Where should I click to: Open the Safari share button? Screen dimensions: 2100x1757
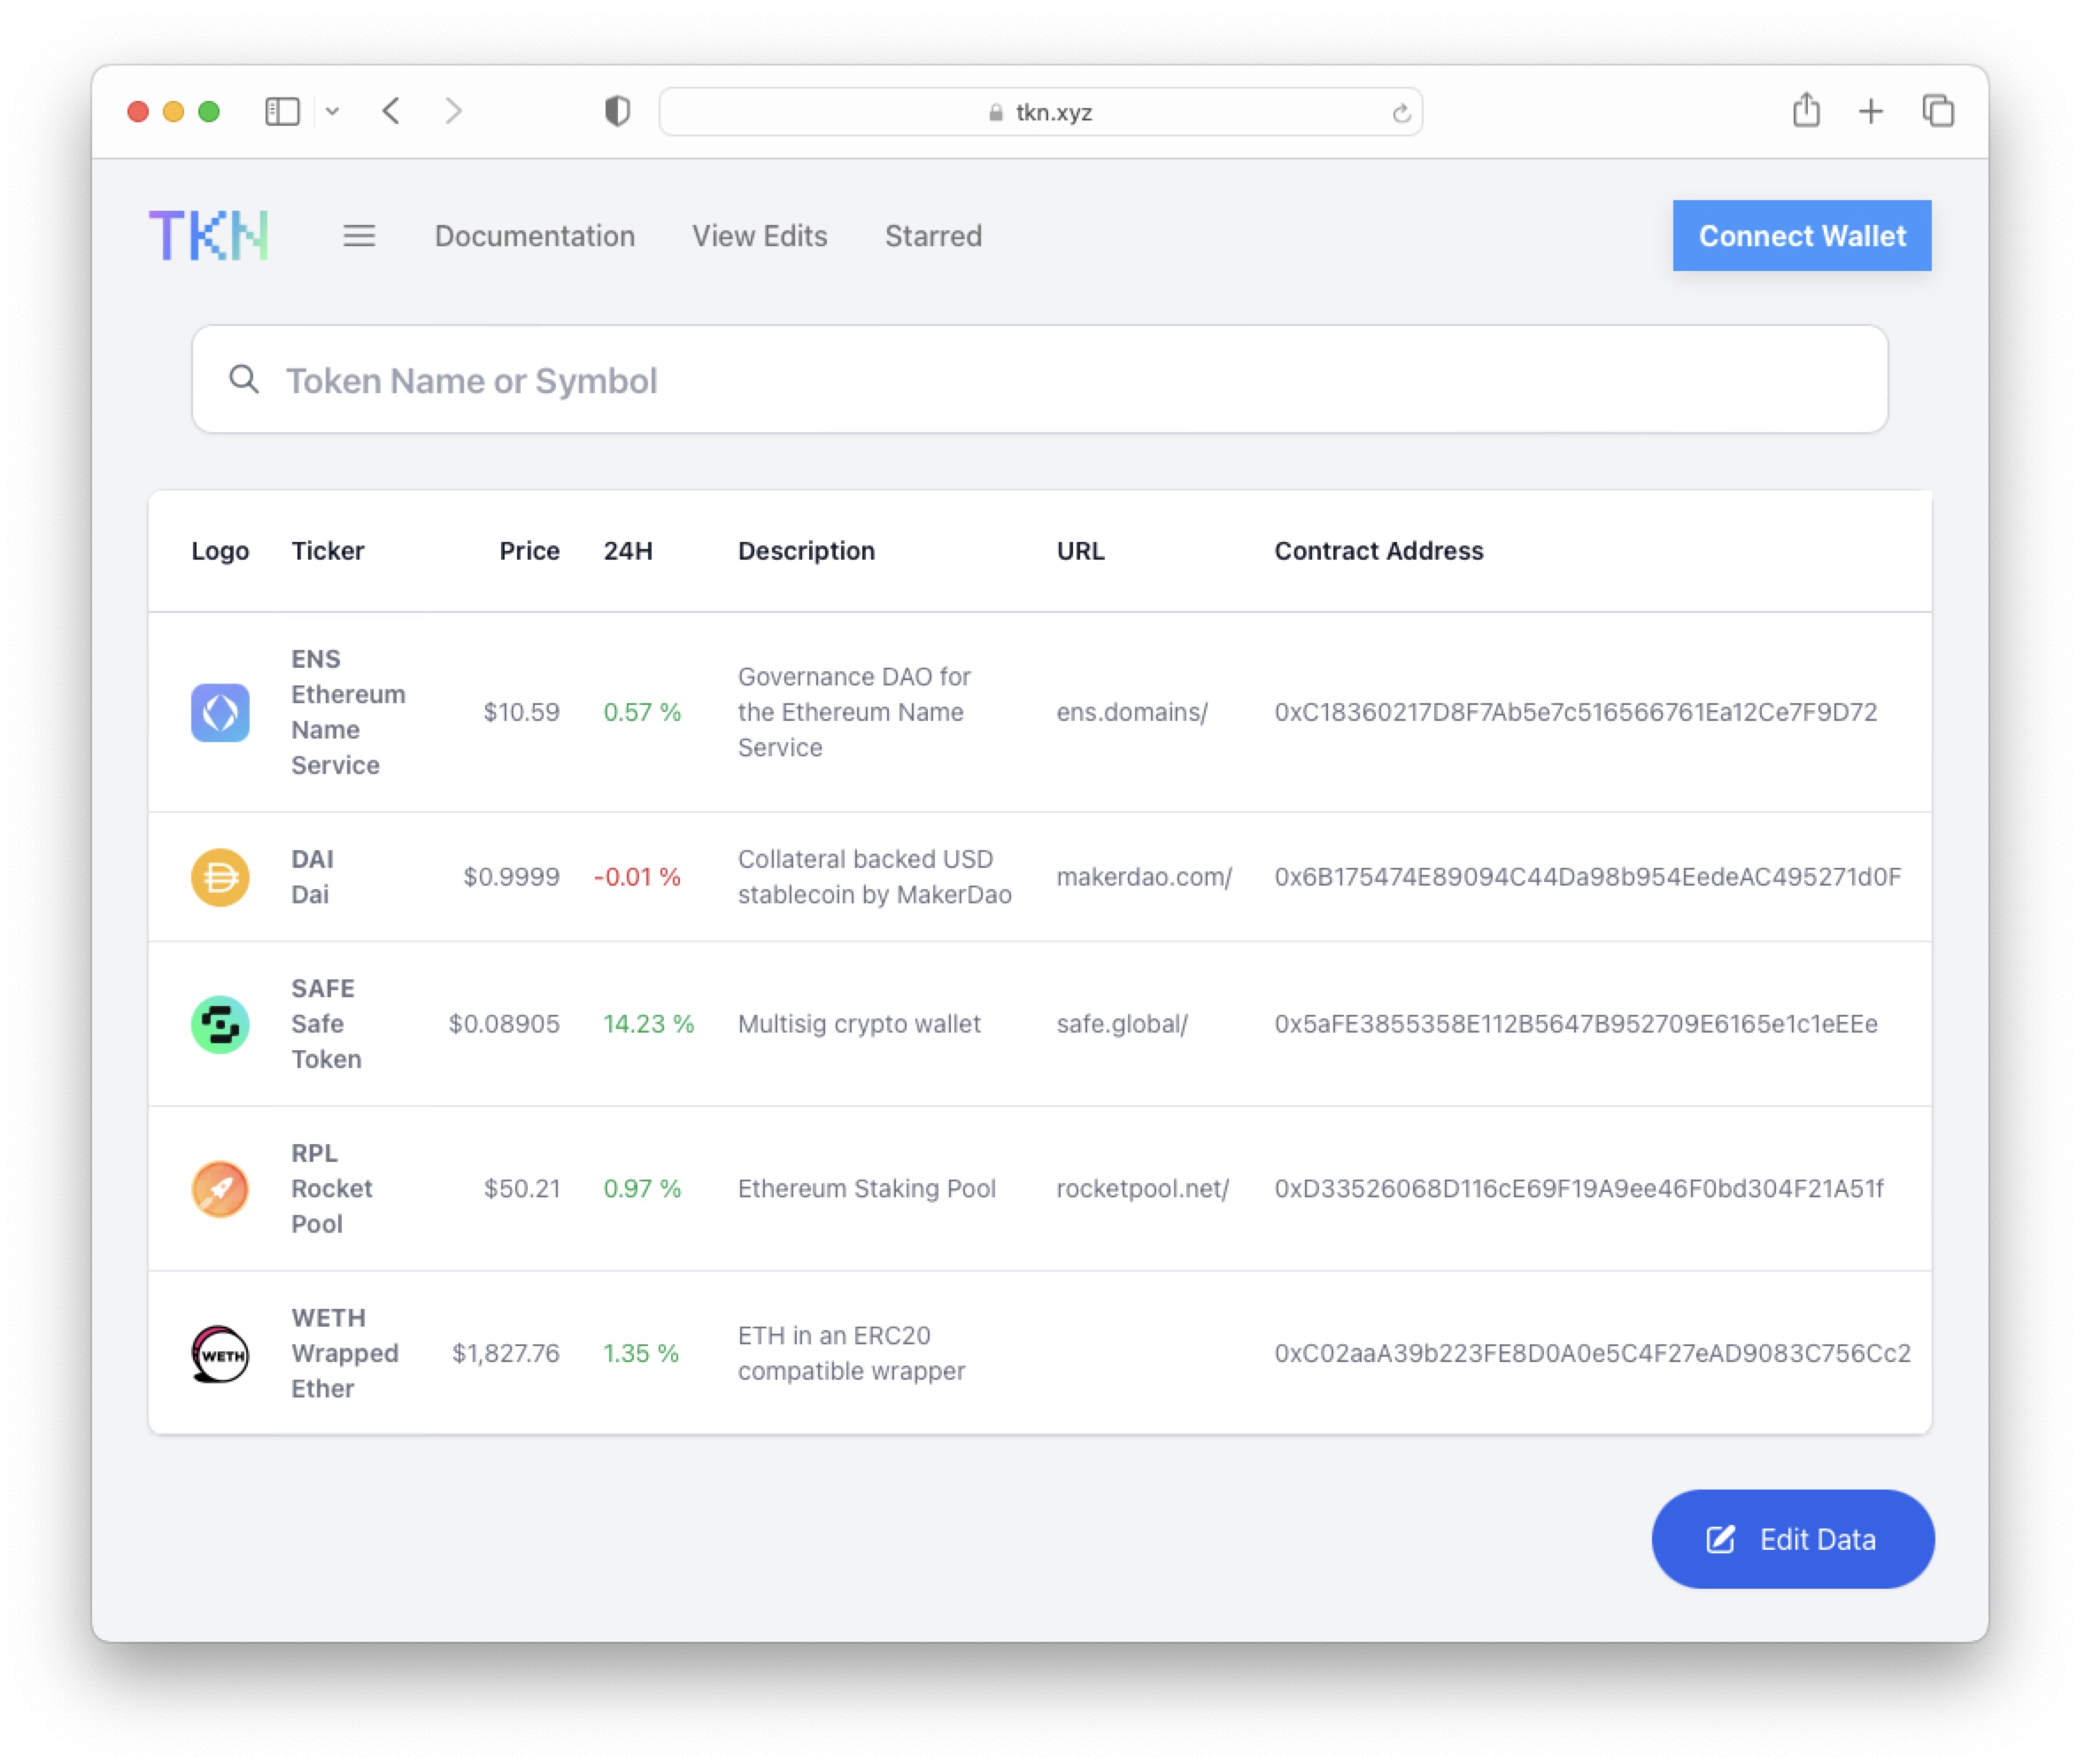(1806, 110)
